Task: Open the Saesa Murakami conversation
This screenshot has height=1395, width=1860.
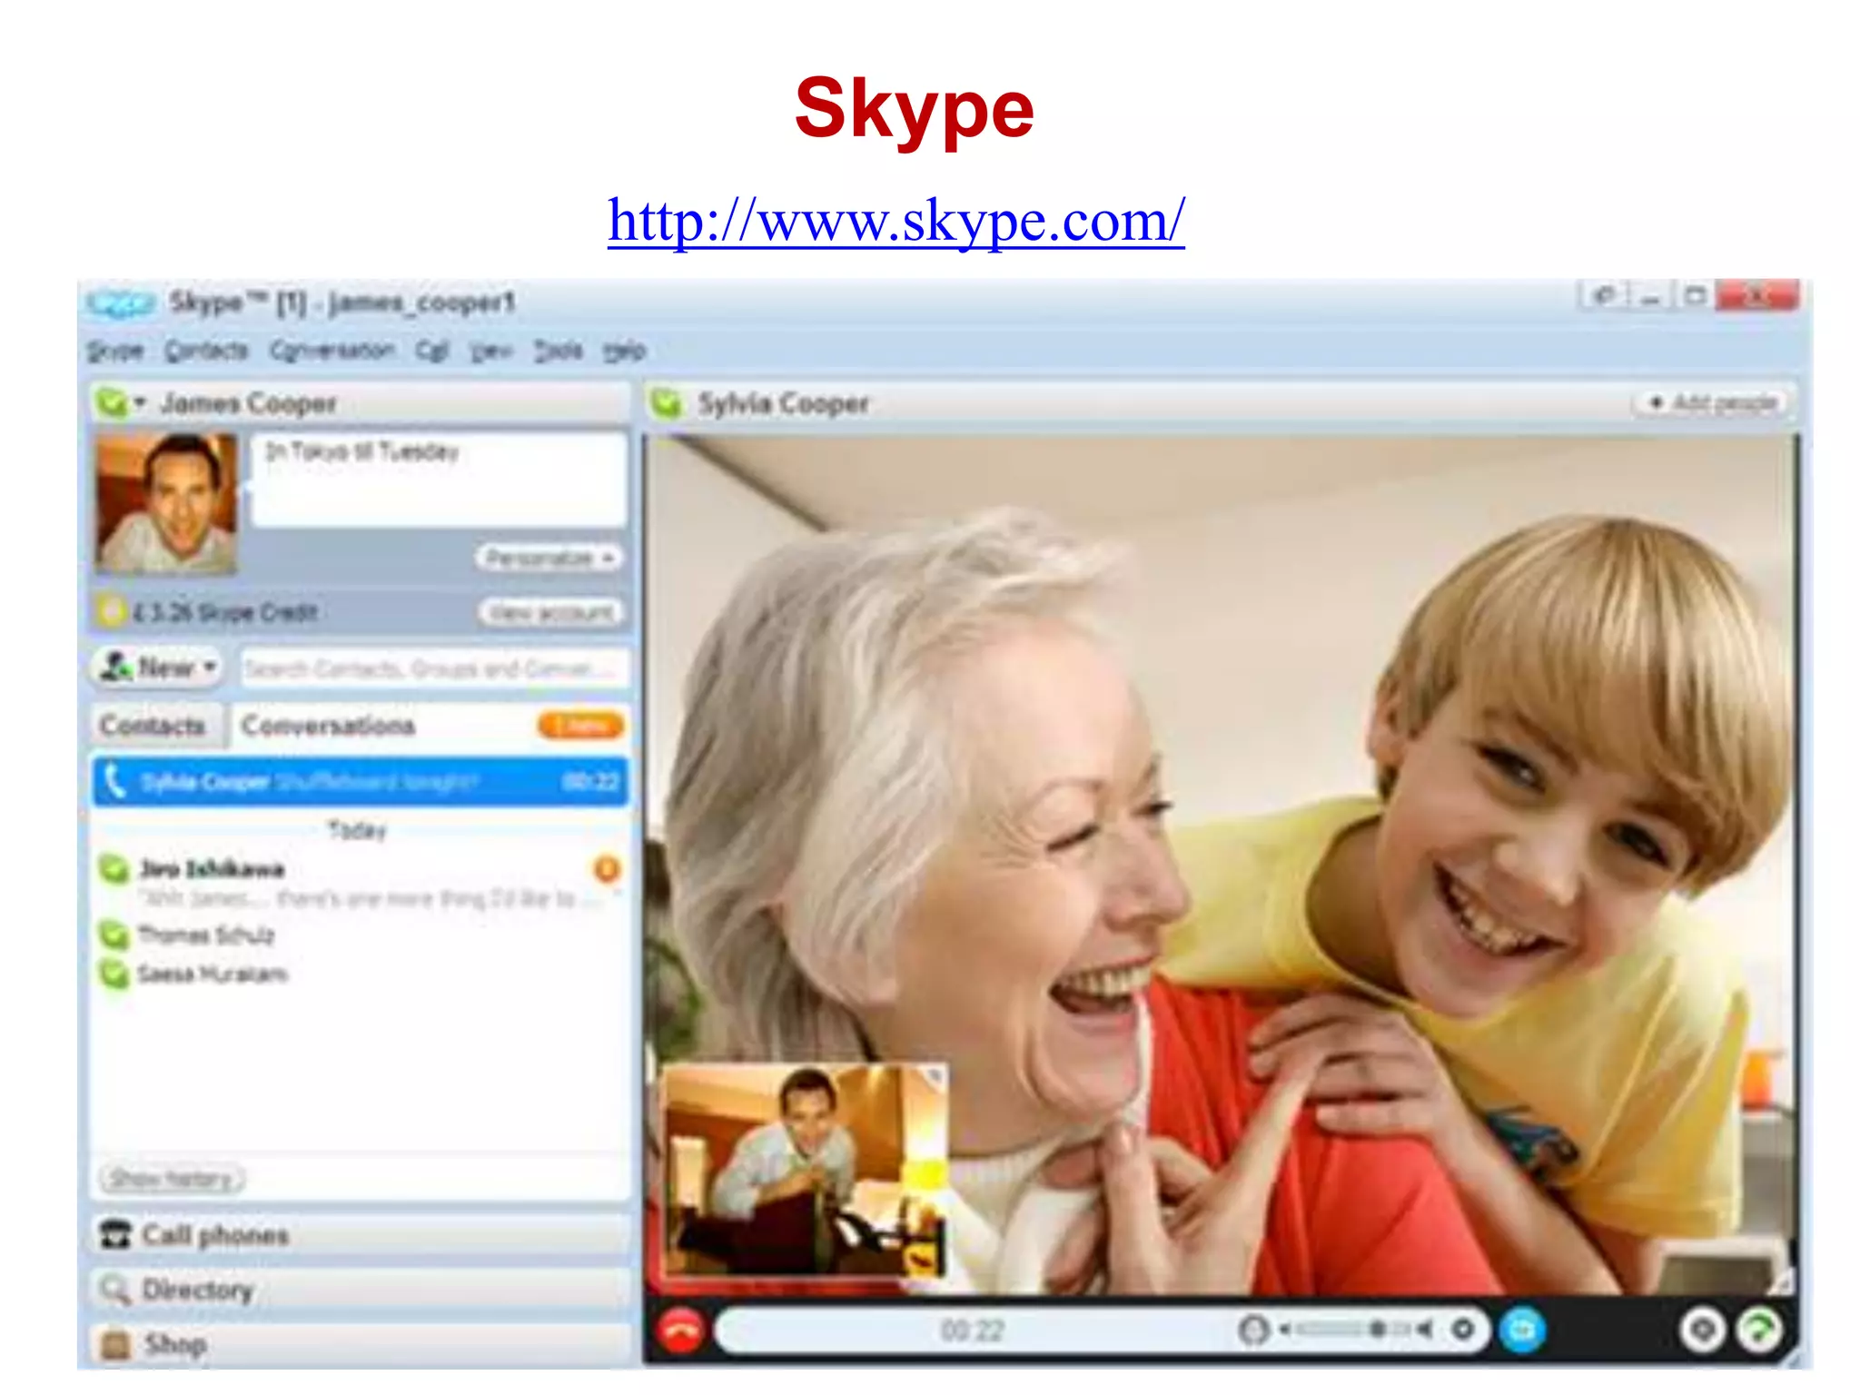Action: tap(360, 975)
